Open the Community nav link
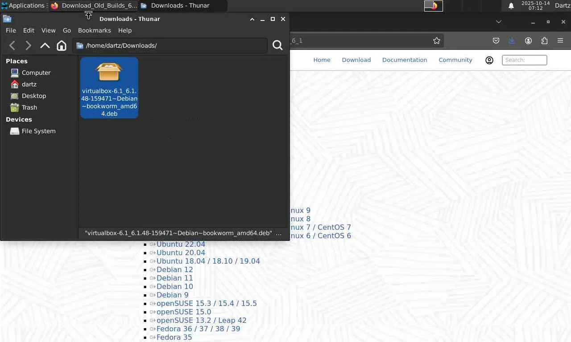This screenshot has height=342, width=571. point(455,60)
